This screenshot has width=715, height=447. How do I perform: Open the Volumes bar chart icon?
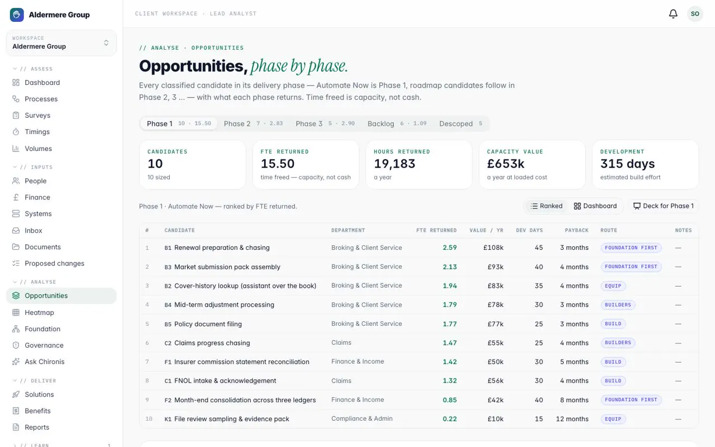click(x=16, y=149)
